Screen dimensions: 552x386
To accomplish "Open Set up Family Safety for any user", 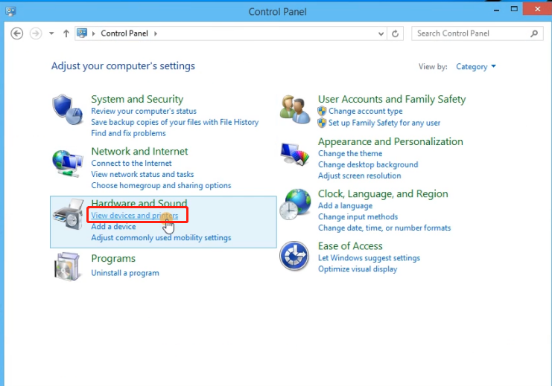I will [x=384, y=123].
